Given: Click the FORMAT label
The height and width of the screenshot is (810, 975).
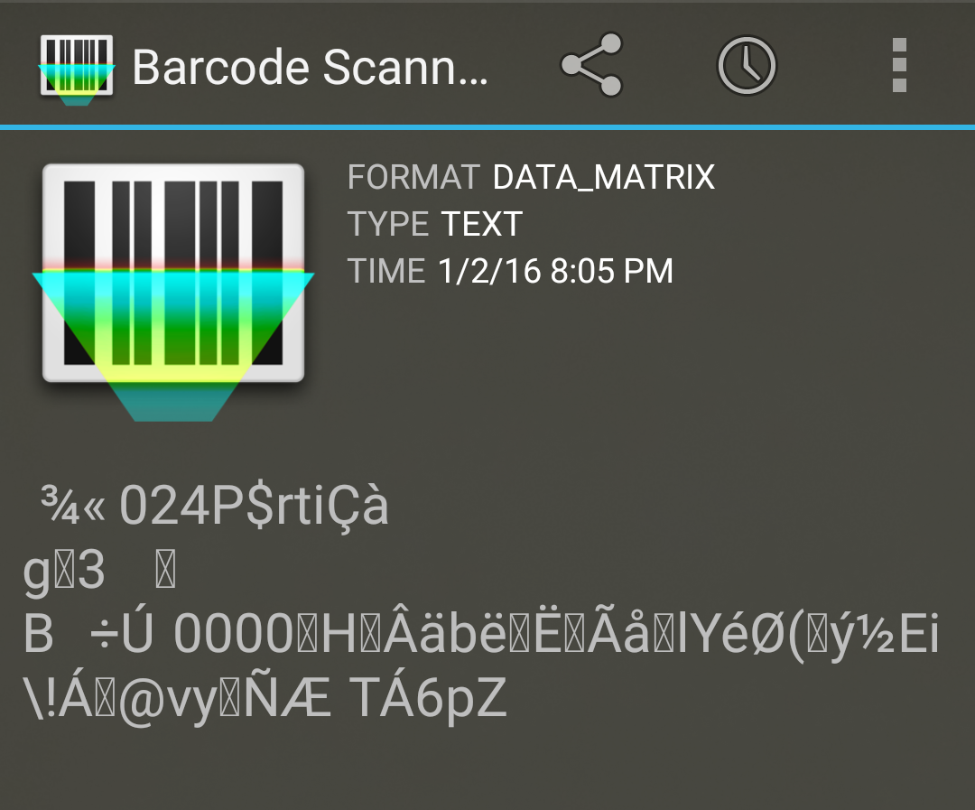Looking at the screenshot, I should point(413,177).
